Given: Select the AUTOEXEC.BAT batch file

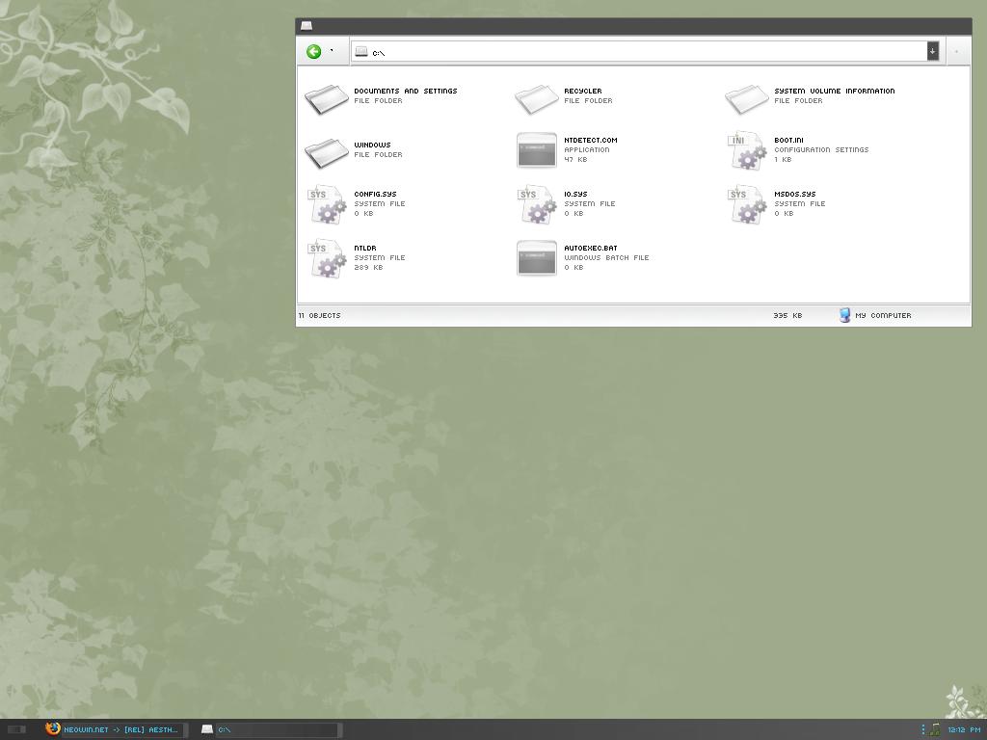Looking at the screenshot, I should (x=537, y=258).
